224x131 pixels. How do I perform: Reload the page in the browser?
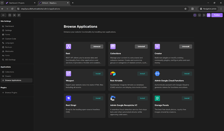[x=12, y=9]
